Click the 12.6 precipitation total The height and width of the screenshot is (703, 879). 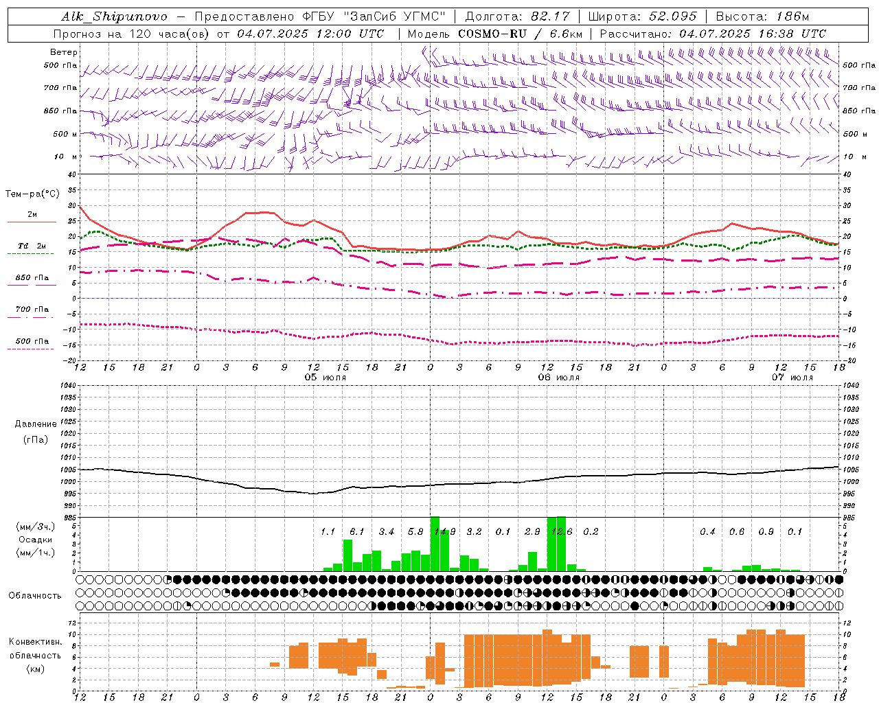(x=562, y=532)
